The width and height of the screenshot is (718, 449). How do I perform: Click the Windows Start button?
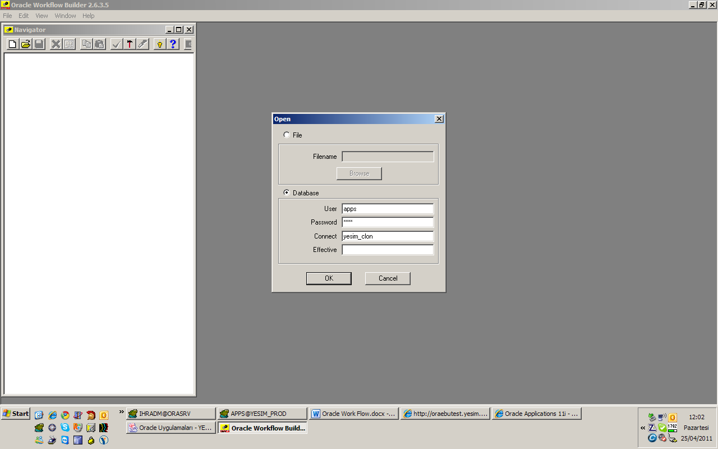pyautogui.click(x=16, y=414)
